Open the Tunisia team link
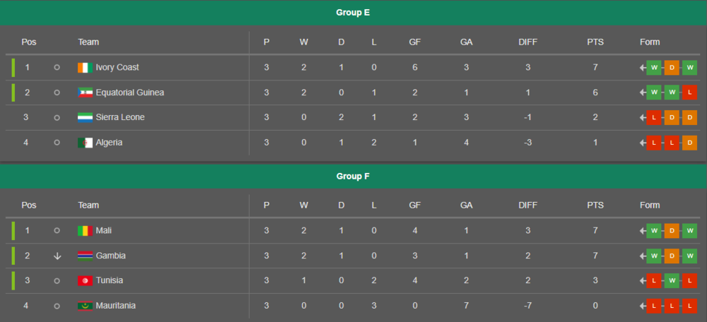 coord(109,281)
